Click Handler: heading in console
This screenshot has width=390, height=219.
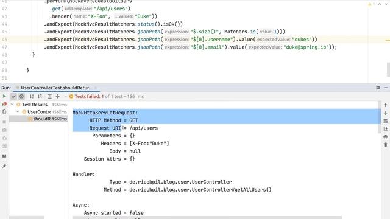click(84, 175)
